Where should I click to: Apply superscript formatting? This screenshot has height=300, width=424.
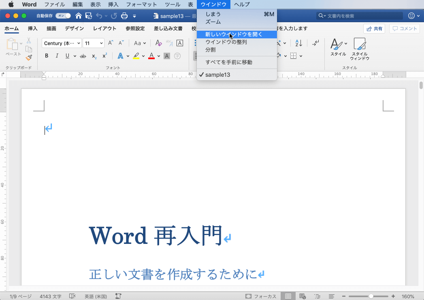click(104, 56)
